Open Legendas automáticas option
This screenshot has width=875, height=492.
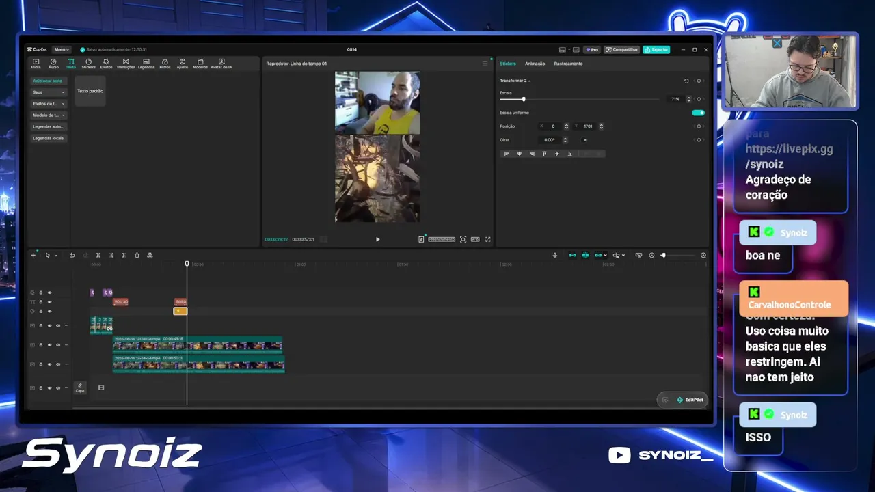pos(49,126)
